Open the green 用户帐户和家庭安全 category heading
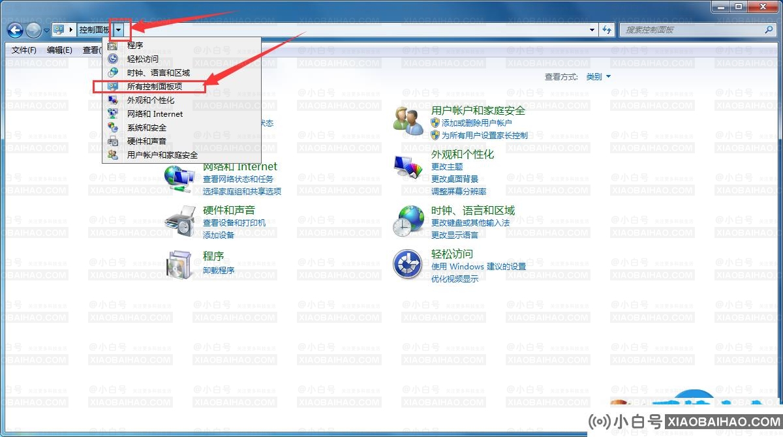The width and height of the screenshot is (783, 437). point(478,110)
